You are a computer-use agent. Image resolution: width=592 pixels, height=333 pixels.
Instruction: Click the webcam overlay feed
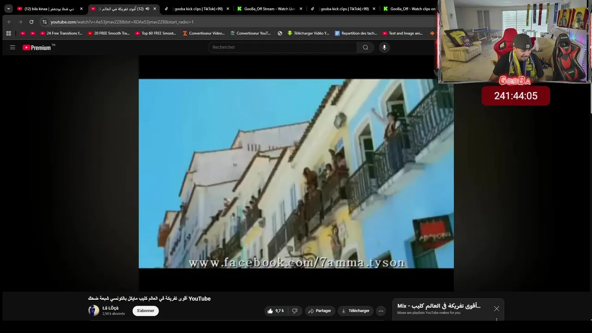514,42
